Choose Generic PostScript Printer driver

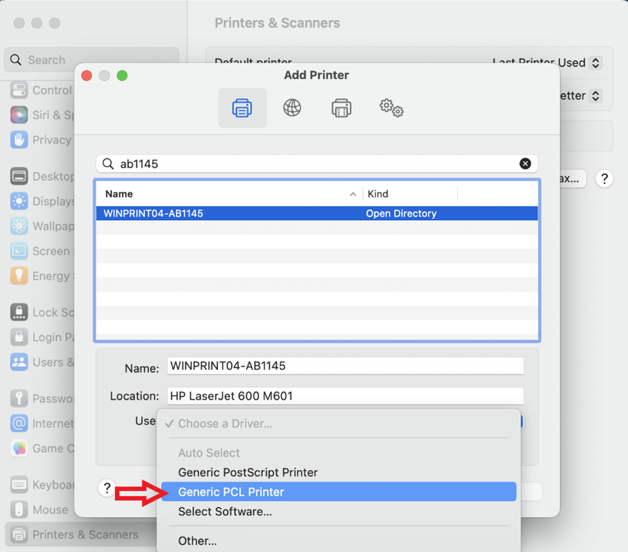248,473
